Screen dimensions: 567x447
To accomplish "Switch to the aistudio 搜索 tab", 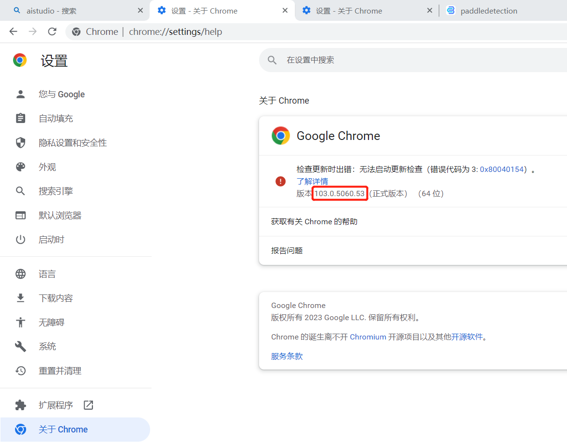I will pos(53,10).
